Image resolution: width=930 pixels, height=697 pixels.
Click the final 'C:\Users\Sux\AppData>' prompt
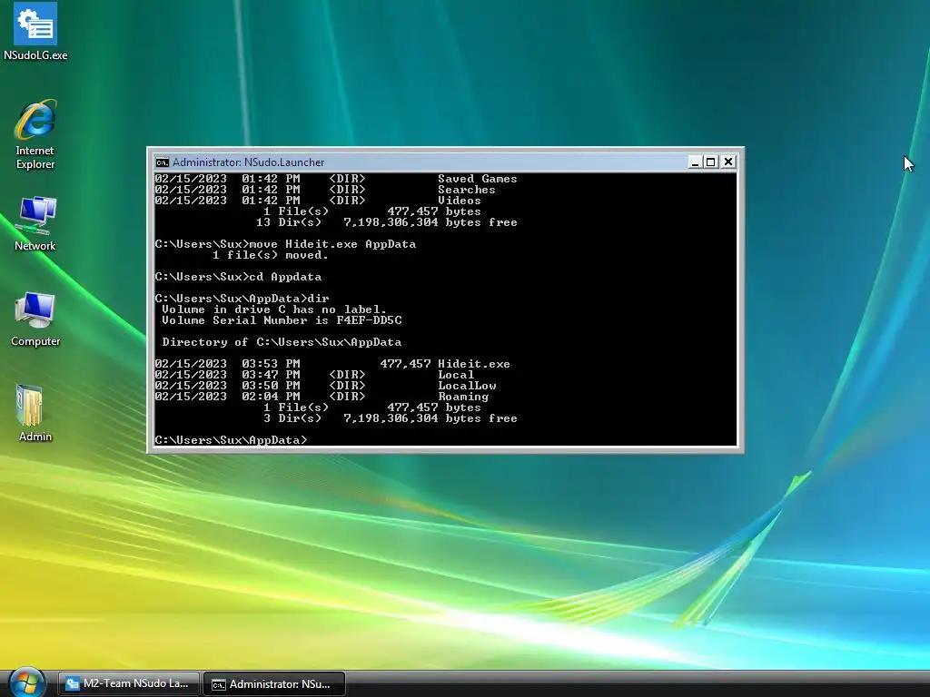232,440
